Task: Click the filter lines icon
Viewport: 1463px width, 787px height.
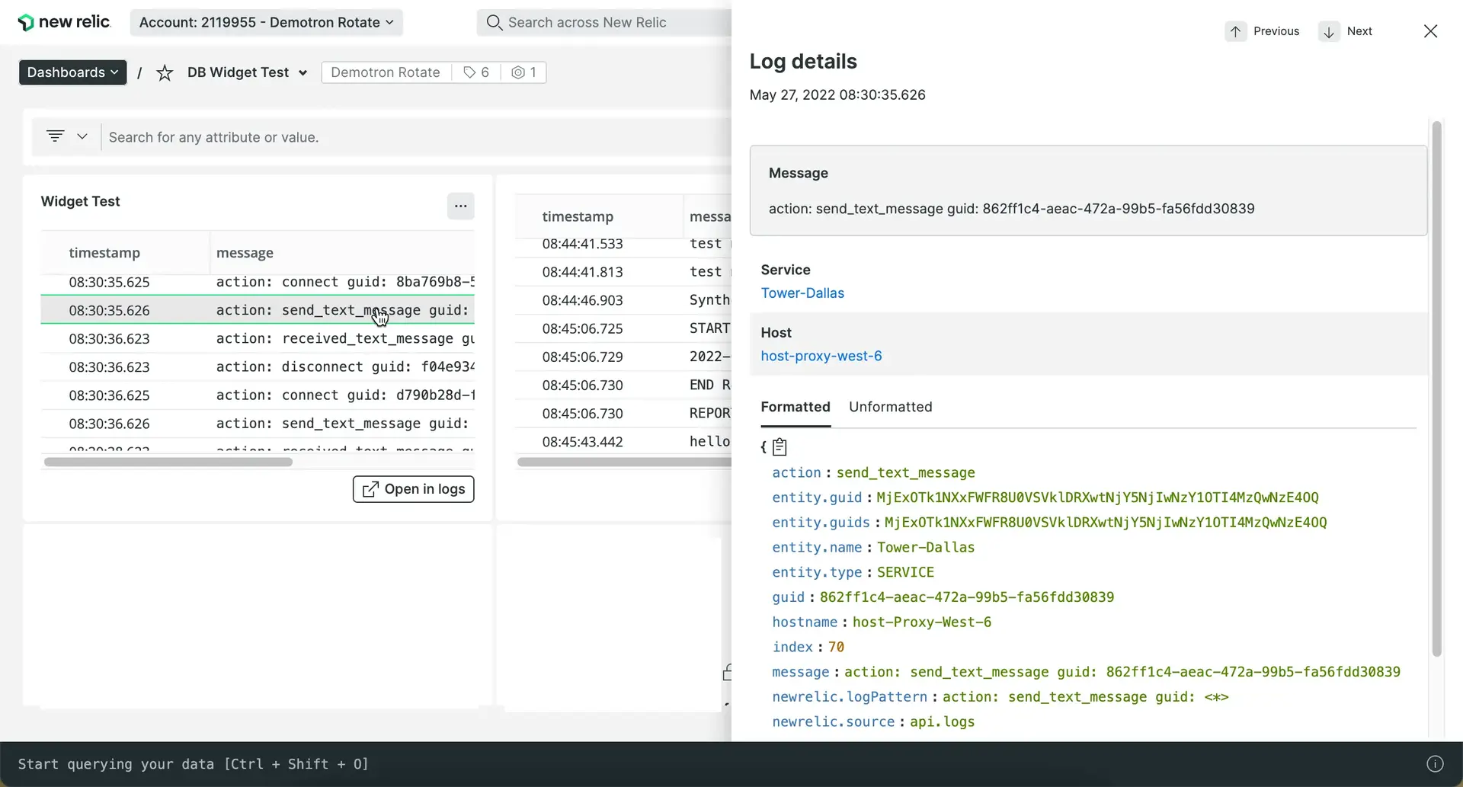Action: tap(56, 136)
